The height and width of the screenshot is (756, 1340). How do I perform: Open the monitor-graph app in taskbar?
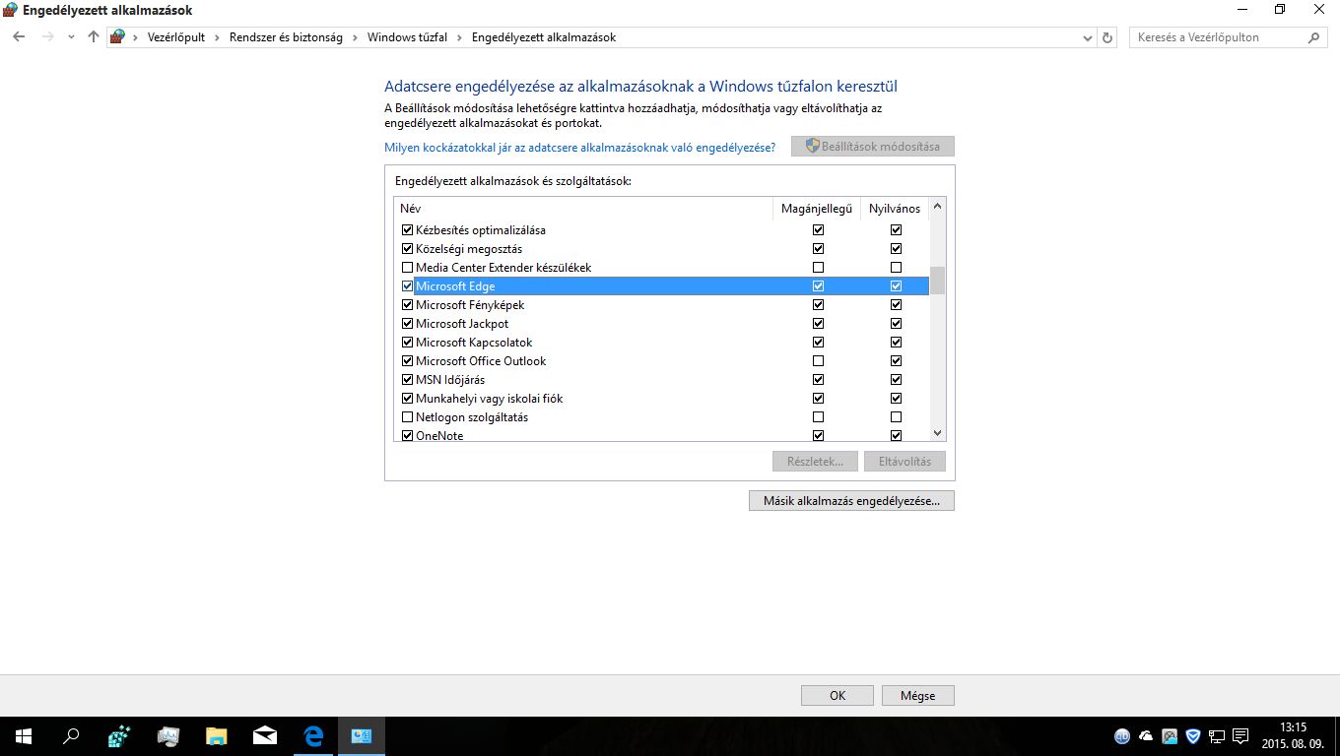coord(167,736)
